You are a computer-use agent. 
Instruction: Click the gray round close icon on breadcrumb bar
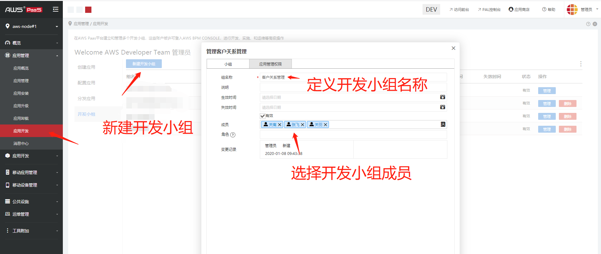(x=595, y=24)
